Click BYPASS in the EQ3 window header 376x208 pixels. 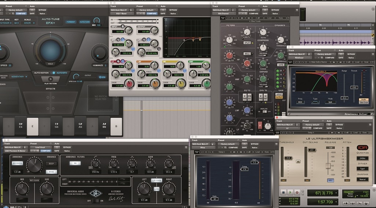point(173,10)
